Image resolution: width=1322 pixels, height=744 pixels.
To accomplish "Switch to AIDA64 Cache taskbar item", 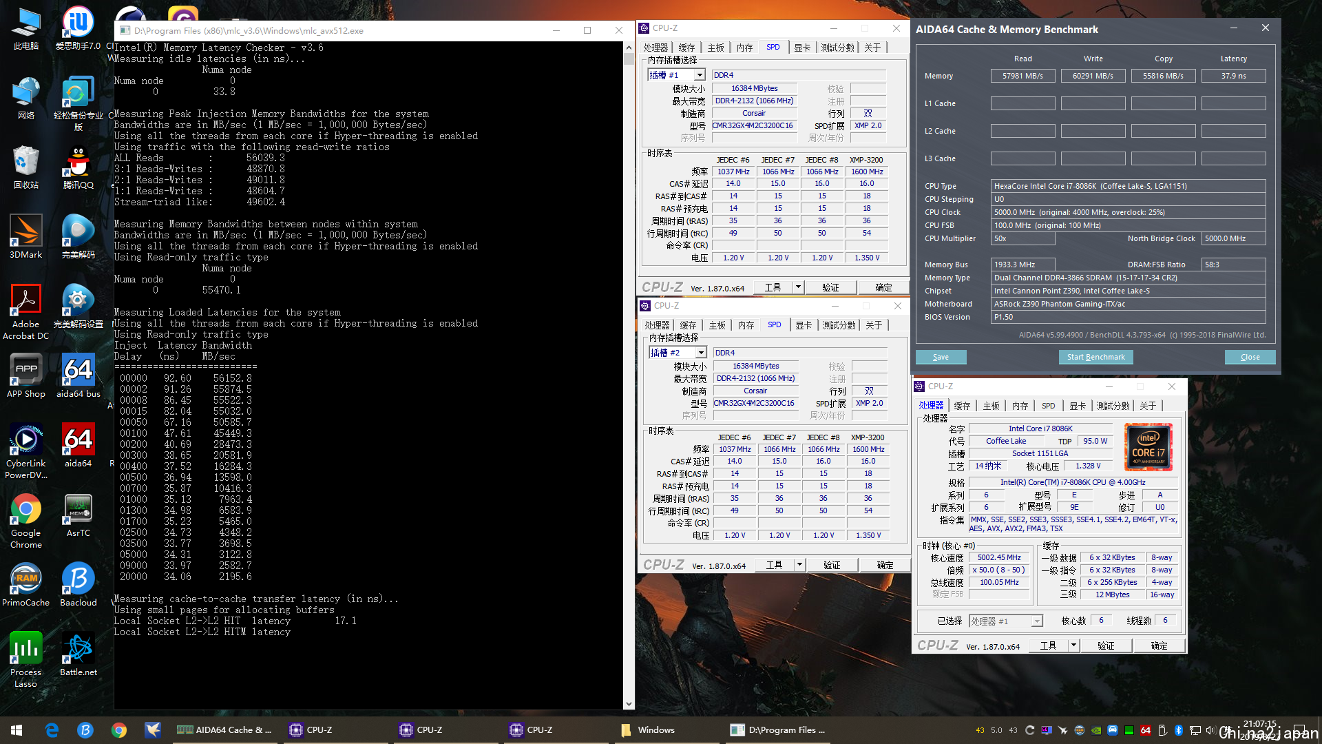I will (224, 730).
